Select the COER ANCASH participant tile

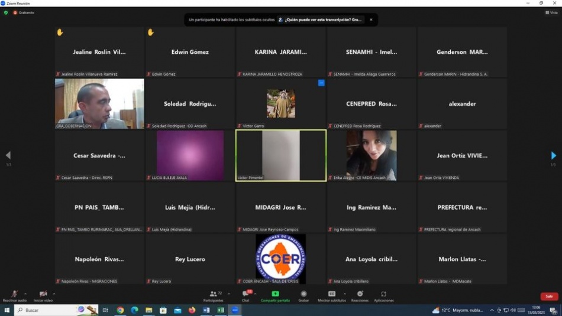(281, 259)
